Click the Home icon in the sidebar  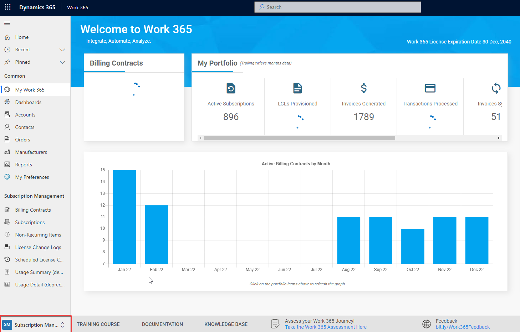click(7, 37)
